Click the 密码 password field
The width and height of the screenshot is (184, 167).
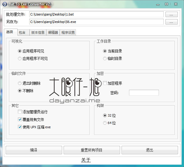coord(144,93)
